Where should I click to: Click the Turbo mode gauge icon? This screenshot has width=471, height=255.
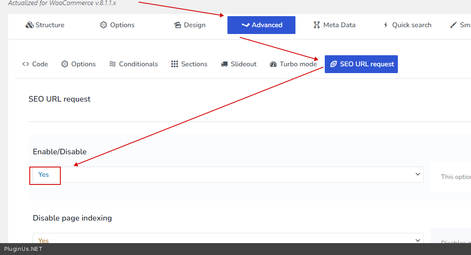[273, 64]
